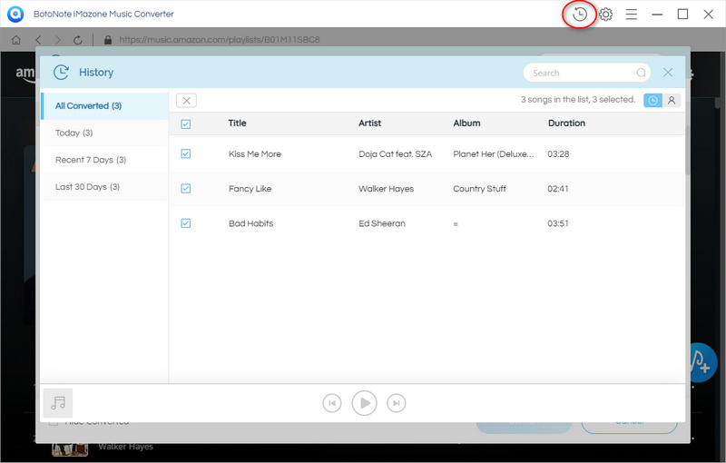Go to browser home icon

pyautogui.click(x=16, y=40)
